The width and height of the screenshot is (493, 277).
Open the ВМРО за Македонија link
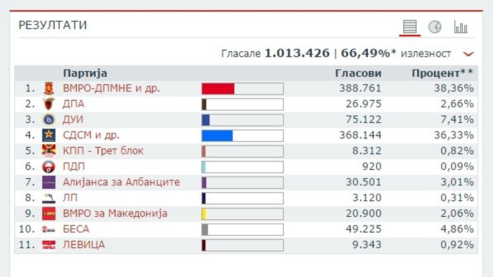[x=115, y=214]
